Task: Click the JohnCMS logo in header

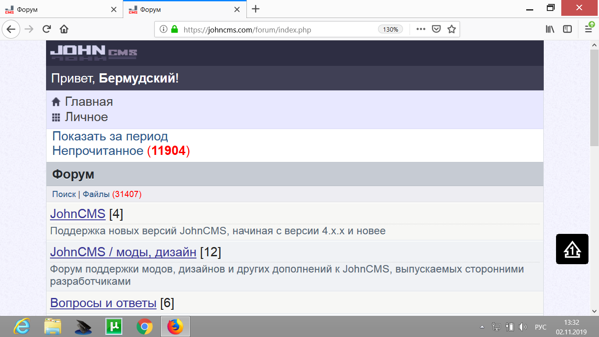Action: coord(93,53)
